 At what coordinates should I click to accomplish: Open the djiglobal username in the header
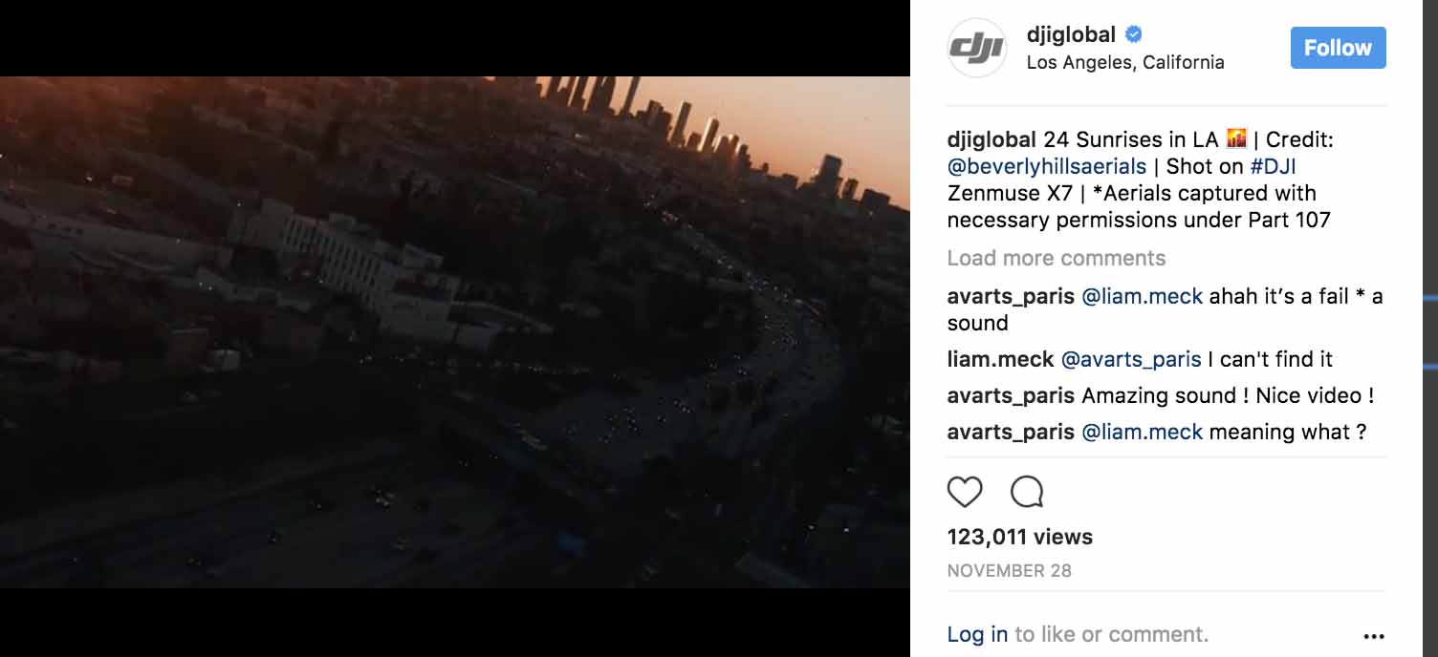(x=1071, y=34)
